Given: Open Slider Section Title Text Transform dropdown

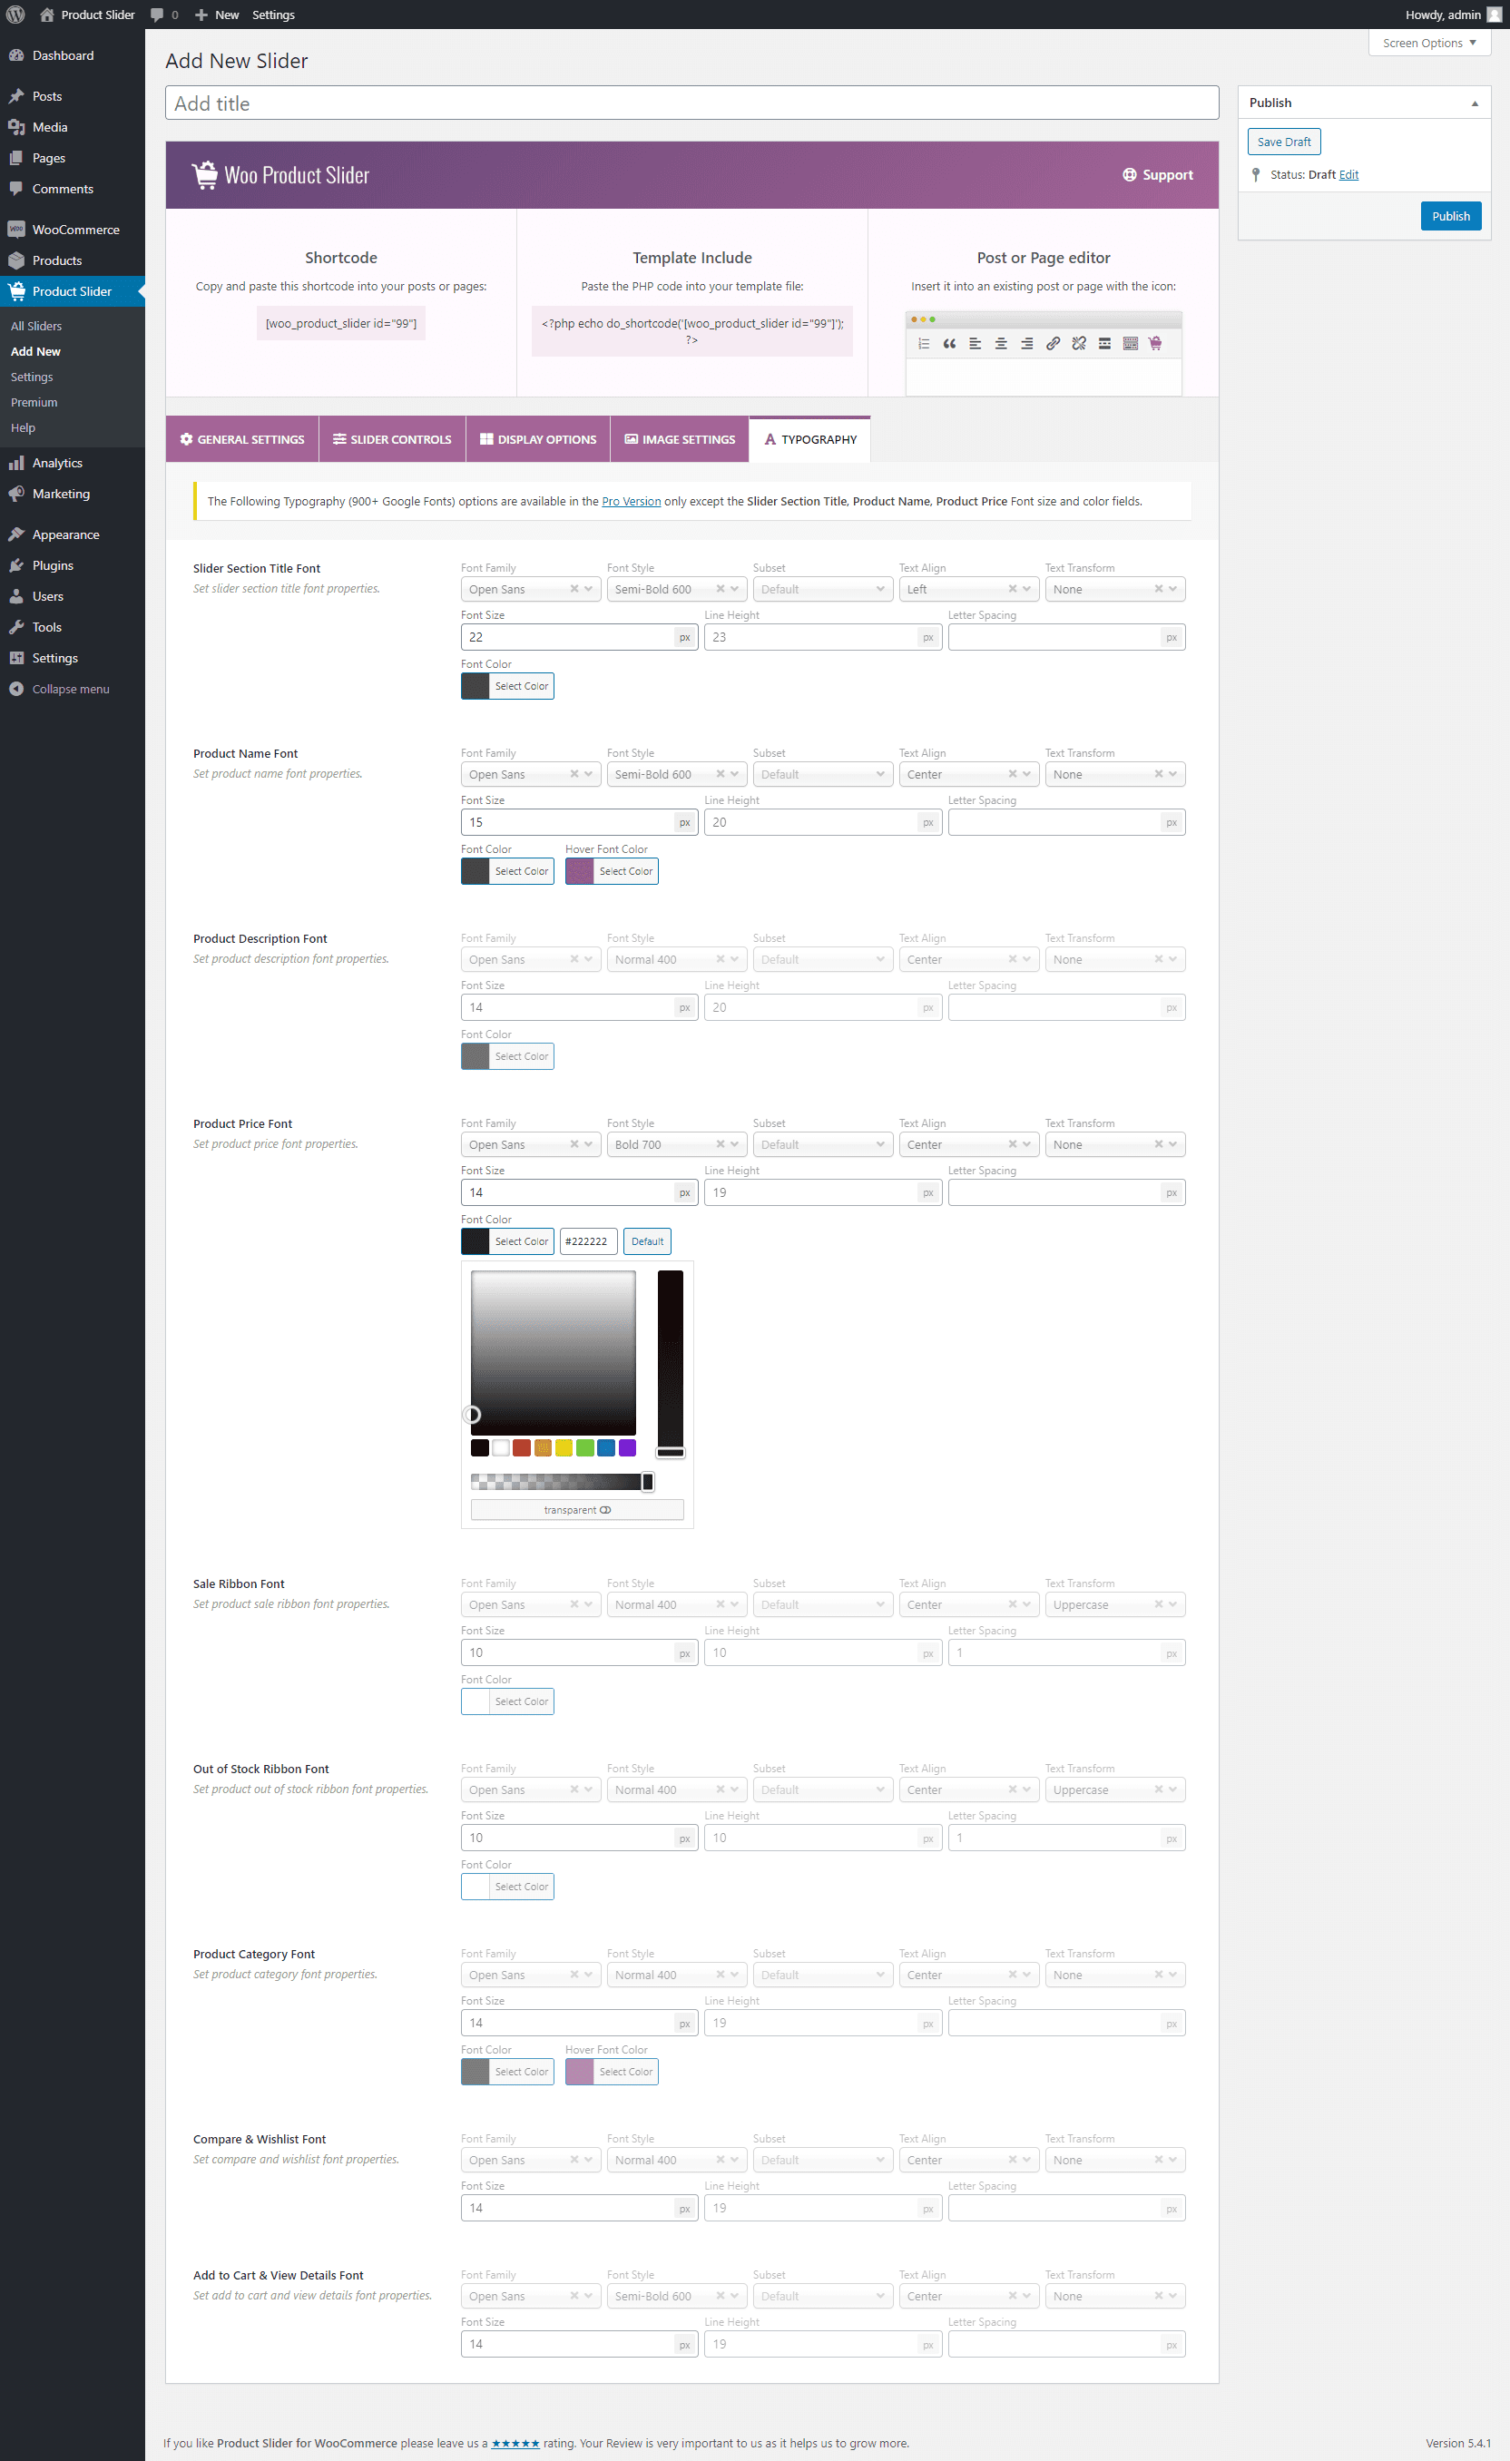Looking at the screenshot, I should click(x=1114, y=589).
